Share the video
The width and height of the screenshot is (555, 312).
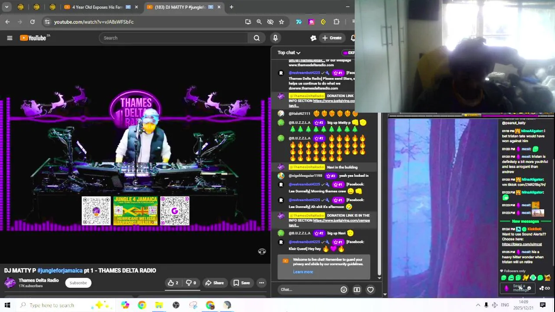click(x=215, y=283)
